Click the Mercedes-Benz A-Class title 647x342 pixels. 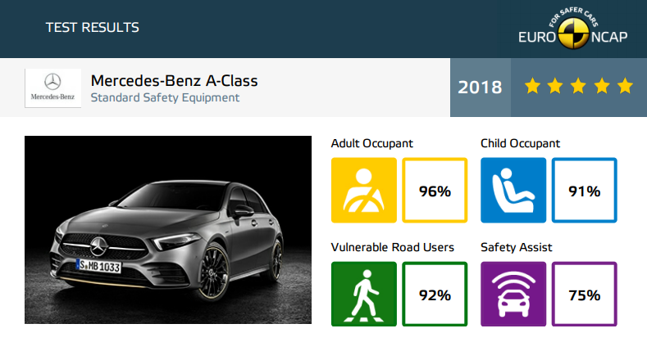click(x=174, y=81)
